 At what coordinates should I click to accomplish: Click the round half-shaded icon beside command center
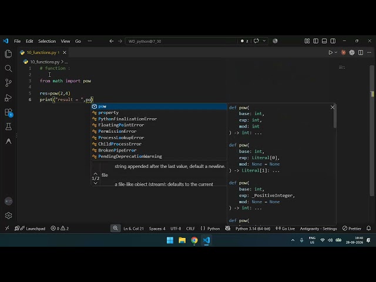click(275, 41)
